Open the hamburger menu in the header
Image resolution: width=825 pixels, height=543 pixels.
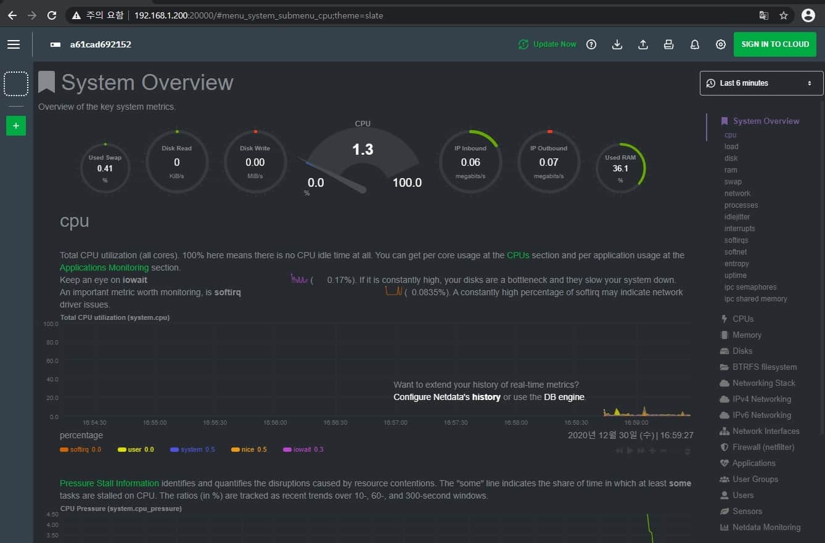14,44
